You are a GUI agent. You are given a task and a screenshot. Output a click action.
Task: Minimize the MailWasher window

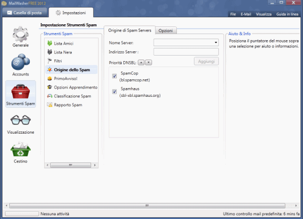click(272, 3)
